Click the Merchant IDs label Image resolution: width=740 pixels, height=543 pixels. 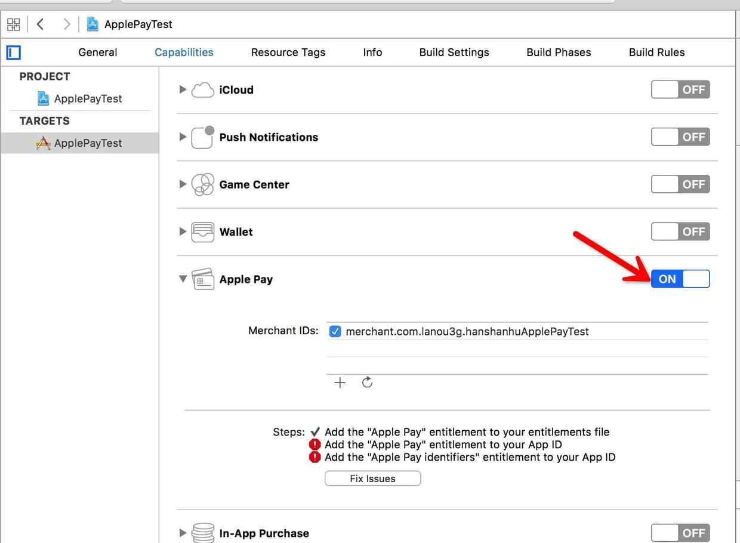[x=283, y=331]
